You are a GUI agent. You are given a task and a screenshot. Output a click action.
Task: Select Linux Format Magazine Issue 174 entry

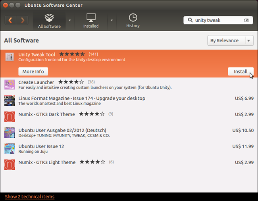pos(129,101)
